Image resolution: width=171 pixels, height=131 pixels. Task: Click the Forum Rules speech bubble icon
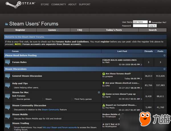(x=8, y=62)
